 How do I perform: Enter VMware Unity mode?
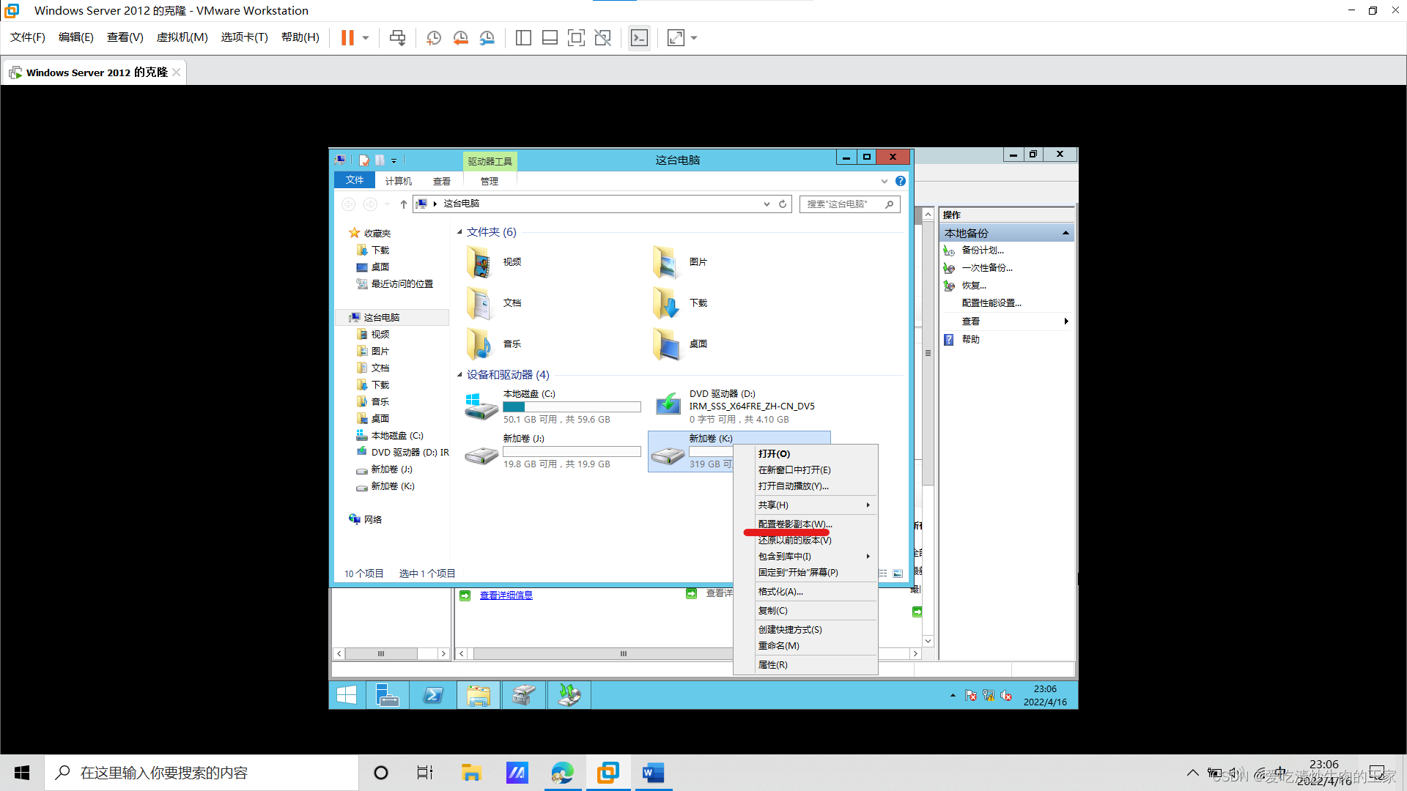602,37
